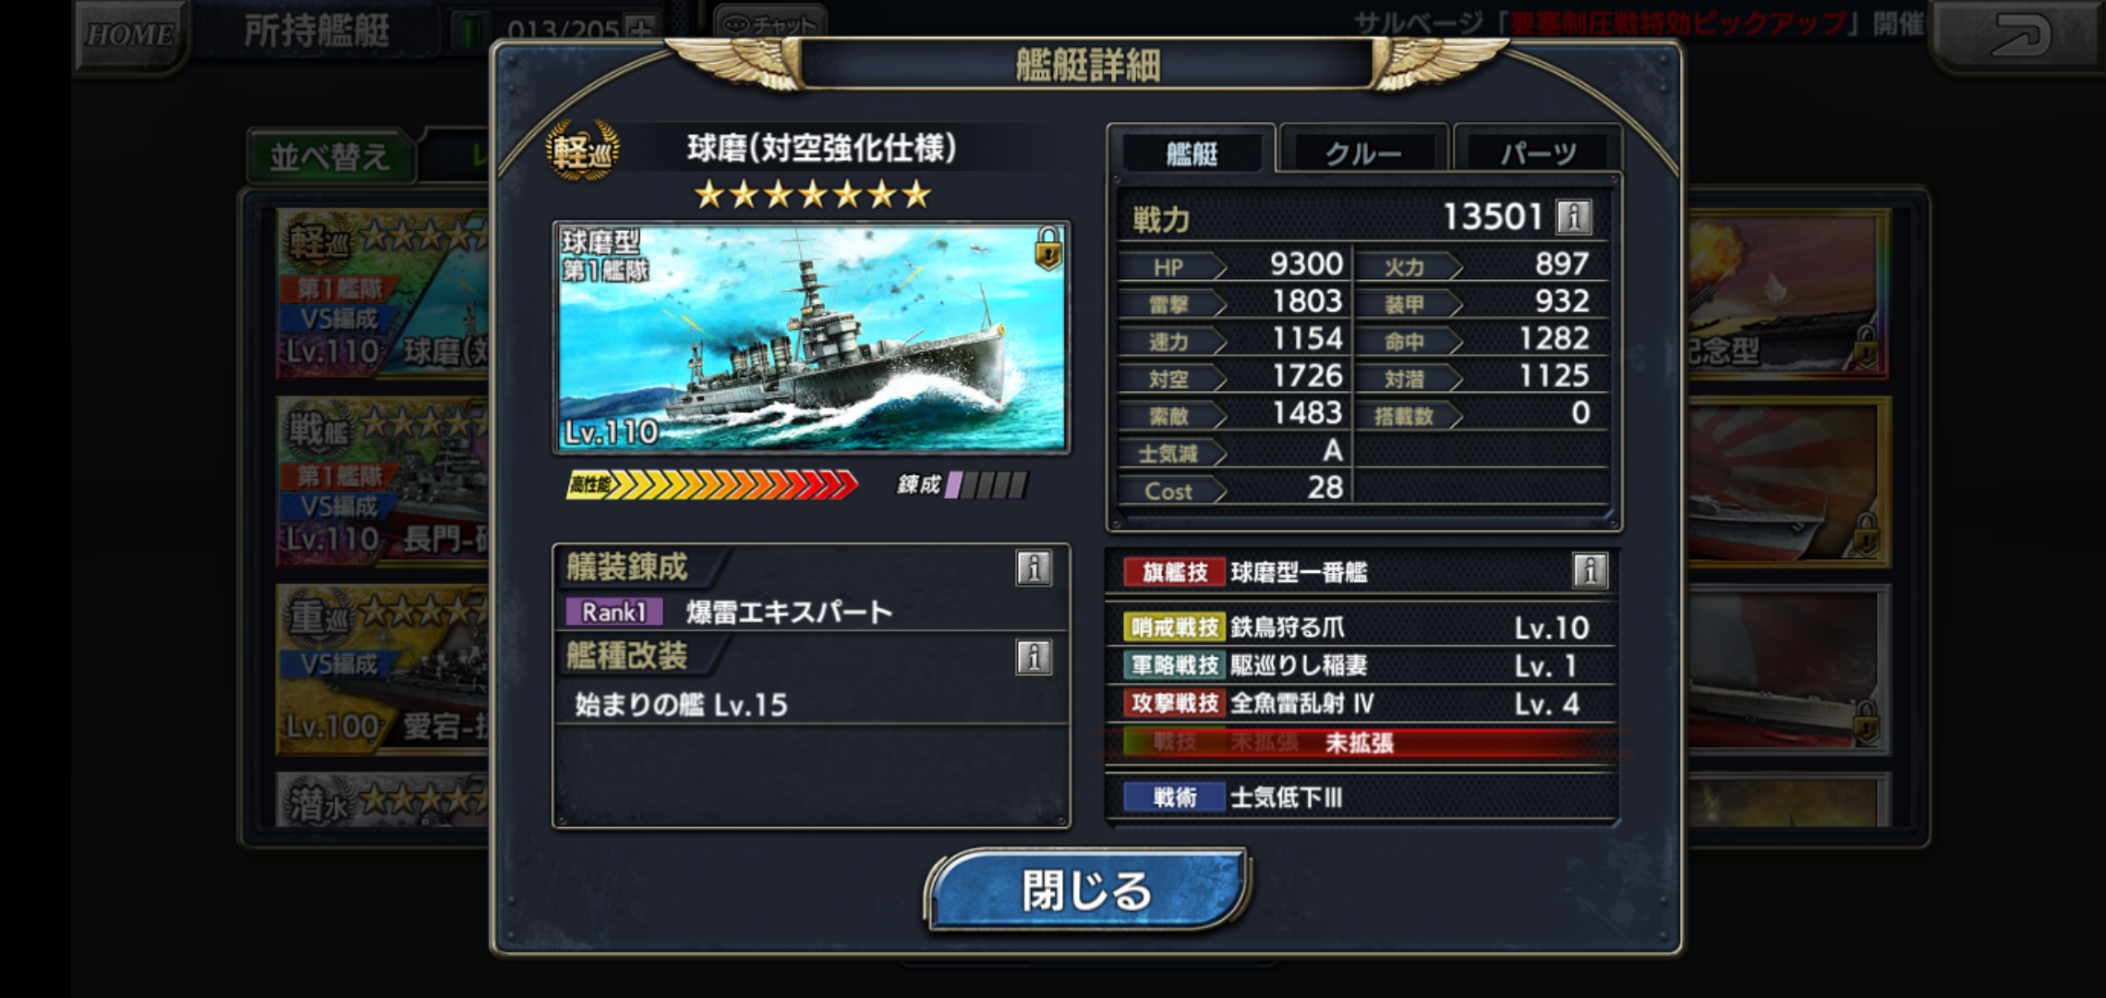Close the dialog with 閉じる button

click(1087, 891)
